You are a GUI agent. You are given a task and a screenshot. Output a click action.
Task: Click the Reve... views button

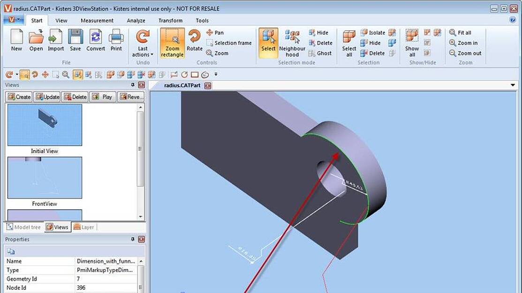click(x=131, y=97)
